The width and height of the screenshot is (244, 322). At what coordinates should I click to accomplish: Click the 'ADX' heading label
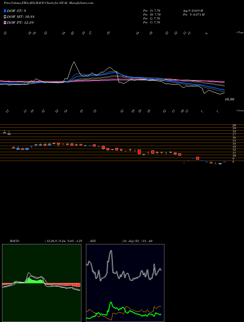click(92, 241)
